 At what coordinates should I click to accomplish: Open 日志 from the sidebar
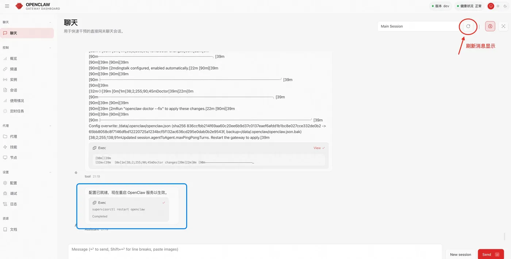pyautogui.click(x=14, y=204)
